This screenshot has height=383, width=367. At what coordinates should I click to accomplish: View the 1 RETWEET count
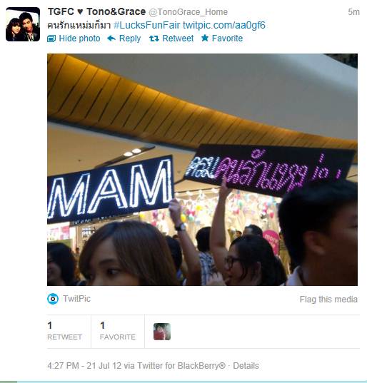[64, 331]
